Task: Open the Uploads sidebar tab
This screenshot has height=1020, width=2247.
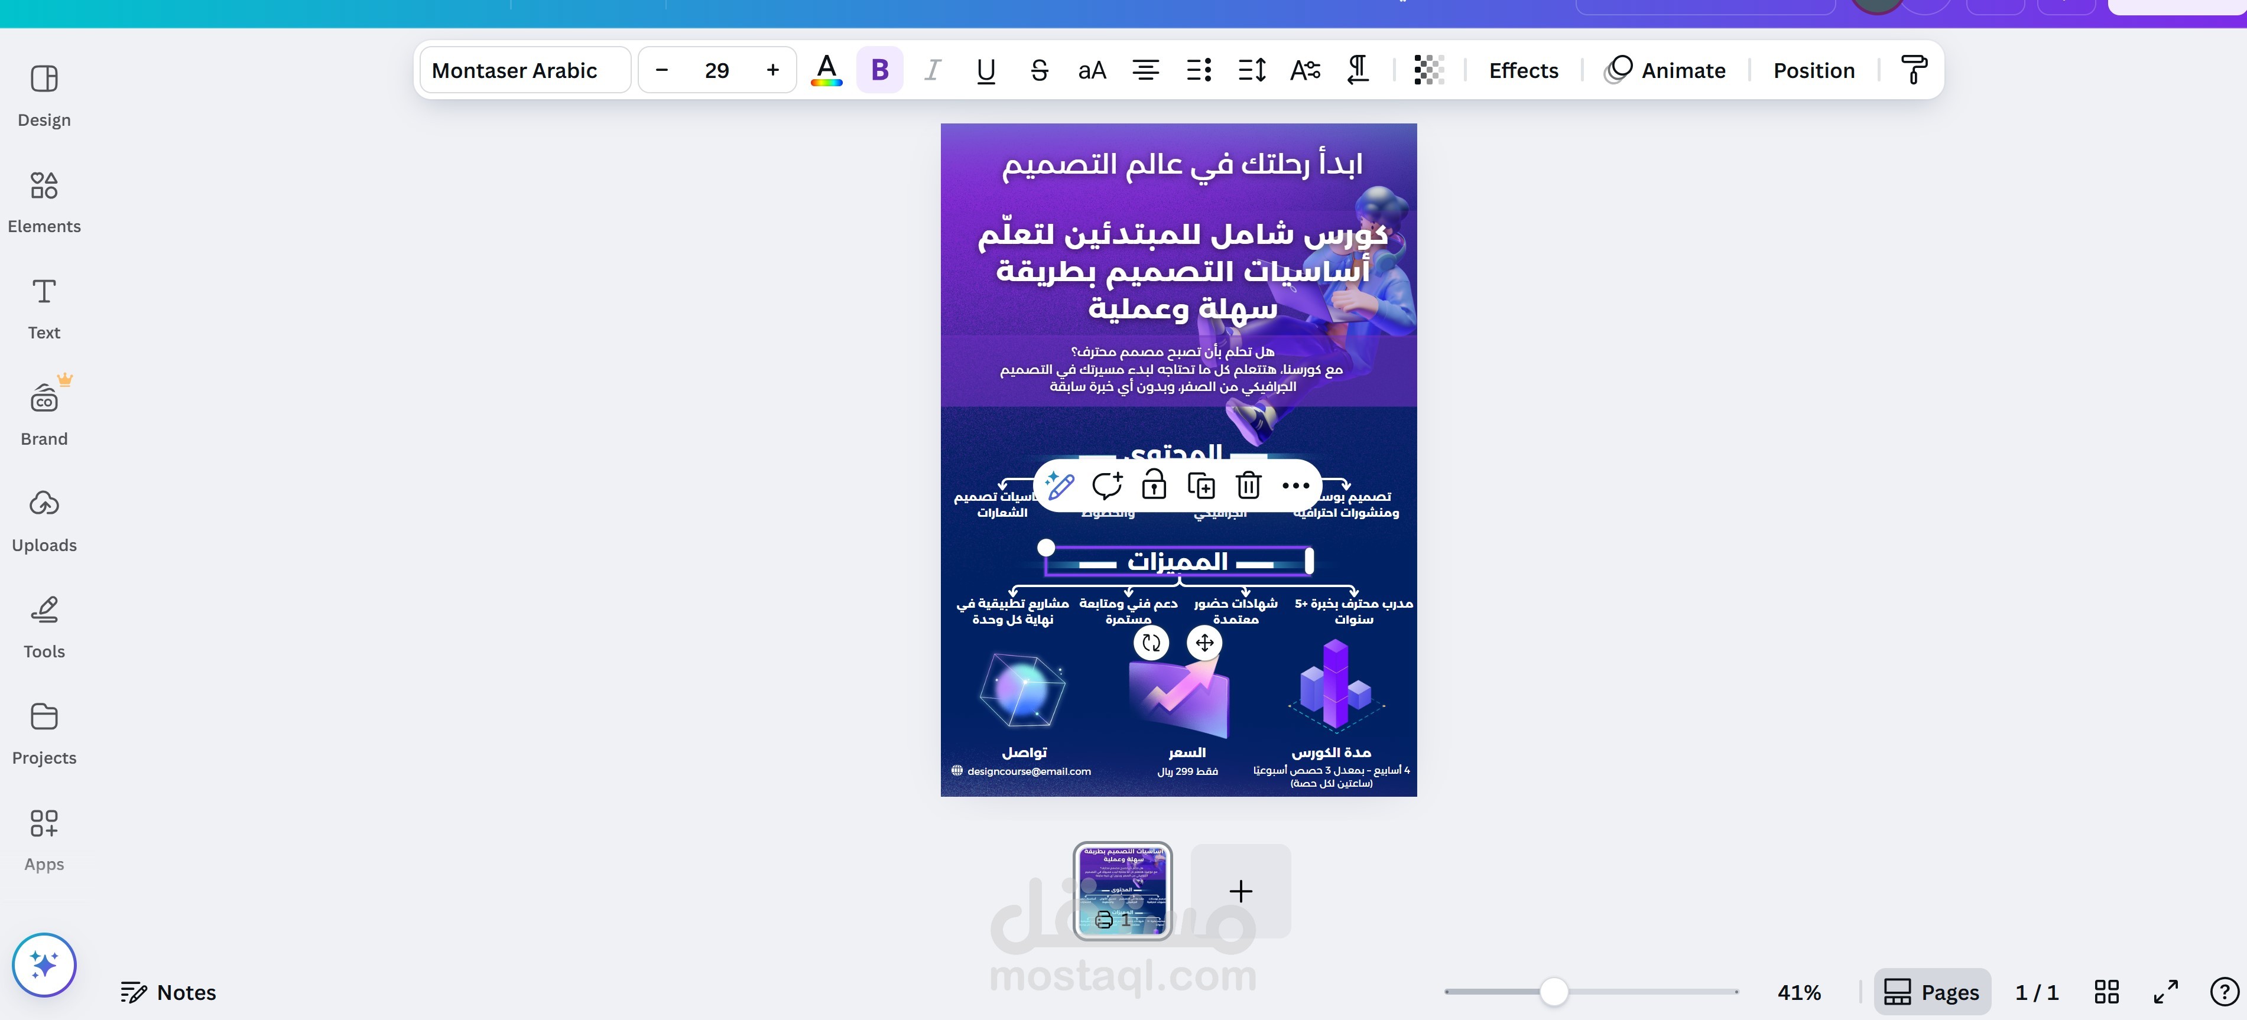Action: [x=44, y=520]
